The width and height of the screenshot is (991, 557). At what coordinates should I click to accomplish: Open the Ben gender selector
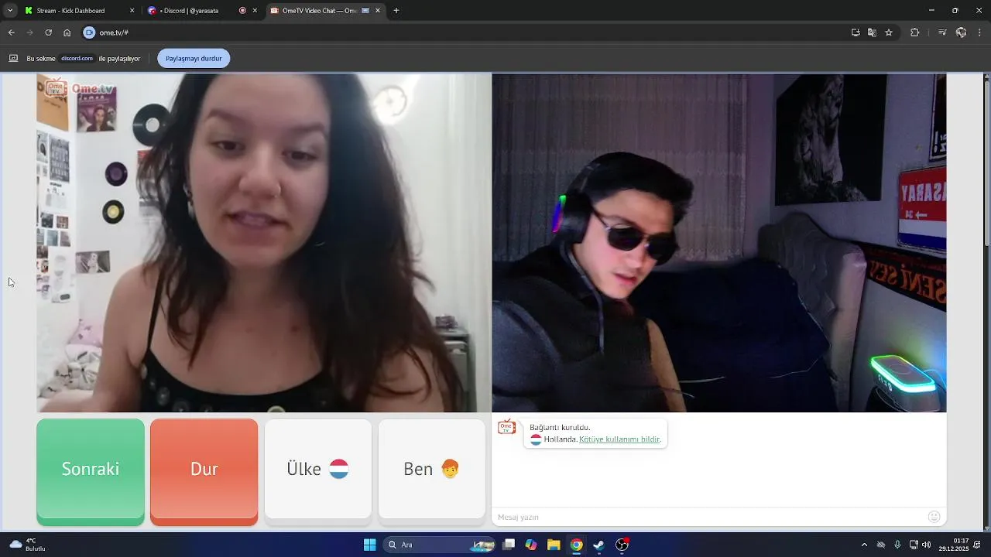[x=432, y=469]
